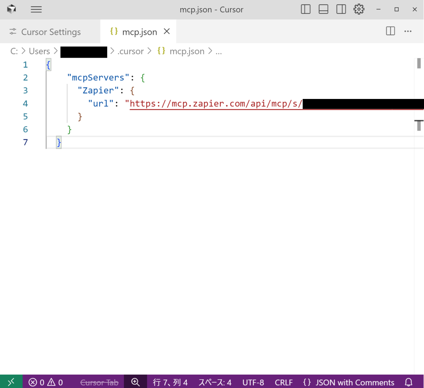Open the hamburger application menu
The height and width of the screenshot is (388, 424).
coord(36,10)
